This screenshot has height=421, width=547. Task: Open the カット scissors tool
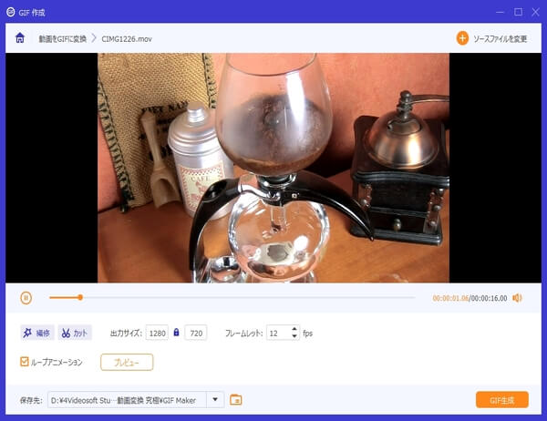[76, 333]
